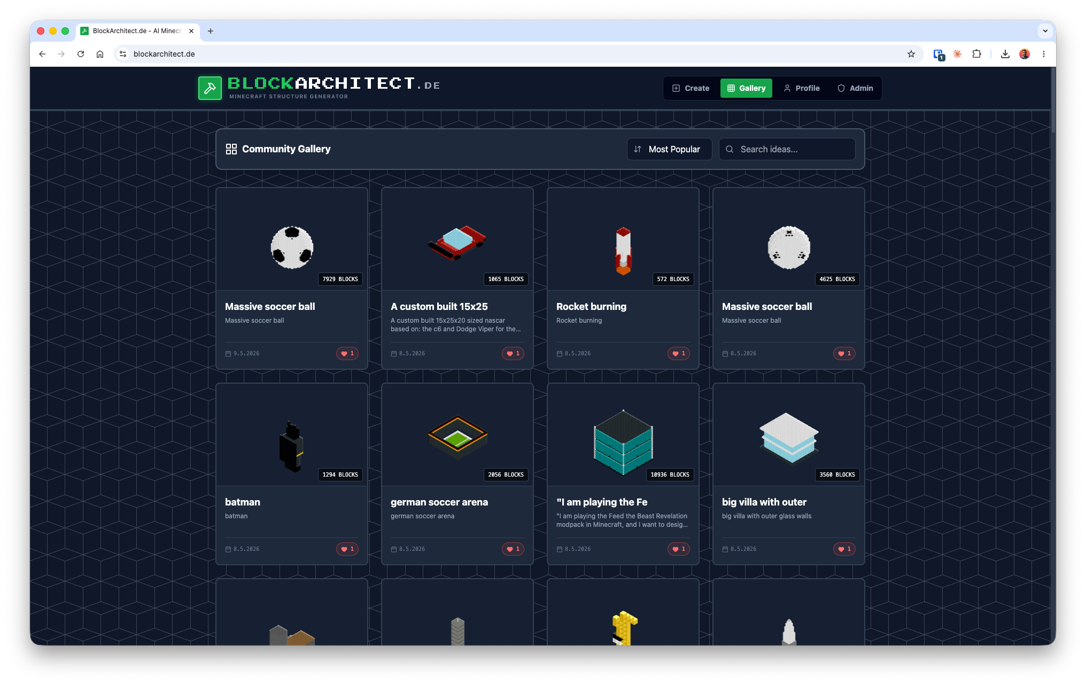Screen dimensions: 1086x685
Task: Open the Most Popular sort dropdown
Action: [x=669, y=149]
